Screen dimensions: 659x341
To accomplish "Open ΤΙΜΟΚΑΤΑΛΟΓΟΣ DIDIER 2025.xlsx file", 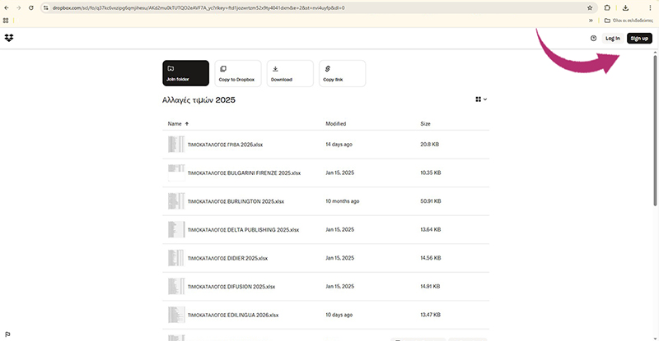I will click(x=227, y=258).
